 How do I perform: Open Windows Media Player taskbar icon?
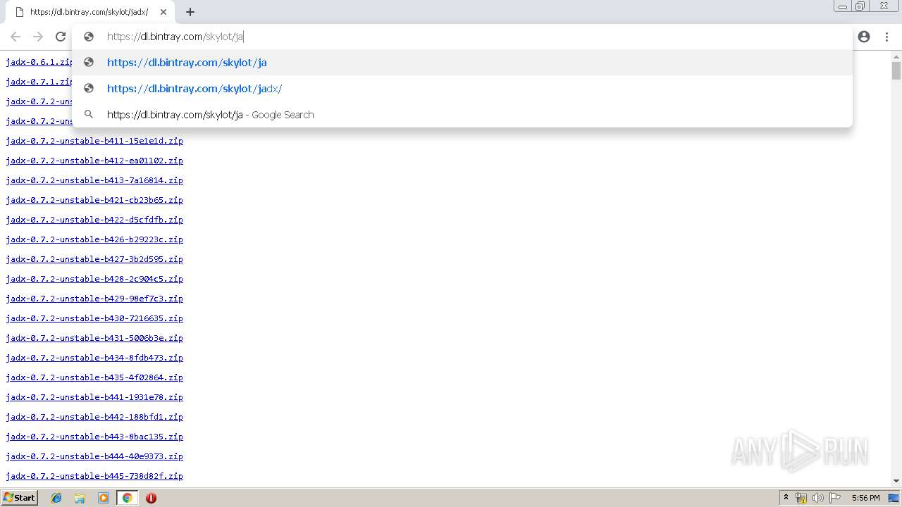pyautogui.click(x=104, y=498)
